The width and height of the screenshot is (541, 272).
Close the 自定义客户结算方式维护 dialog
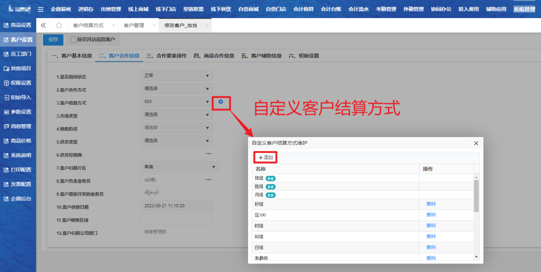coord(476,143)
